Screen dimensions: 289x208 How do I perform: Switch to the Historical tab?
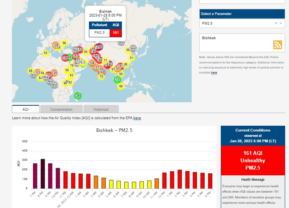(x=101, y=109)
